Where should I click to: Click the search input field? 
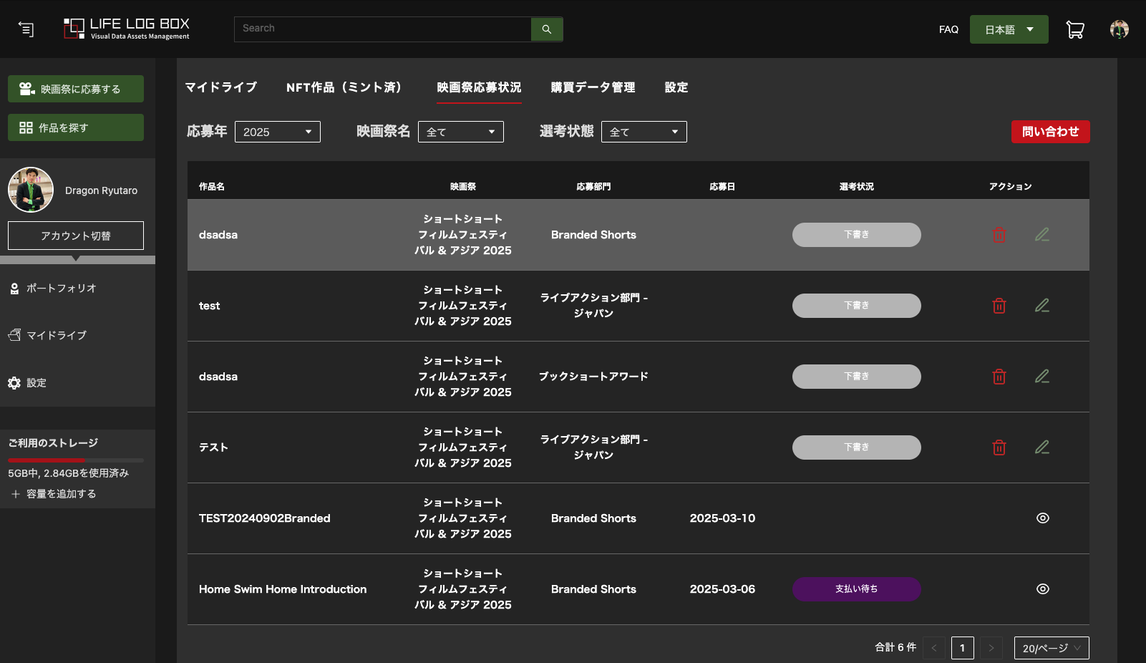pyautogui.click(x=383, y=29)
